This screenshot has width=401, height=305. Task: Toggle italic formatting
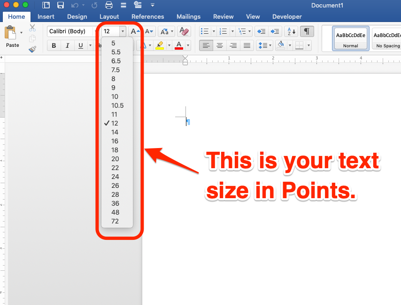67,45
